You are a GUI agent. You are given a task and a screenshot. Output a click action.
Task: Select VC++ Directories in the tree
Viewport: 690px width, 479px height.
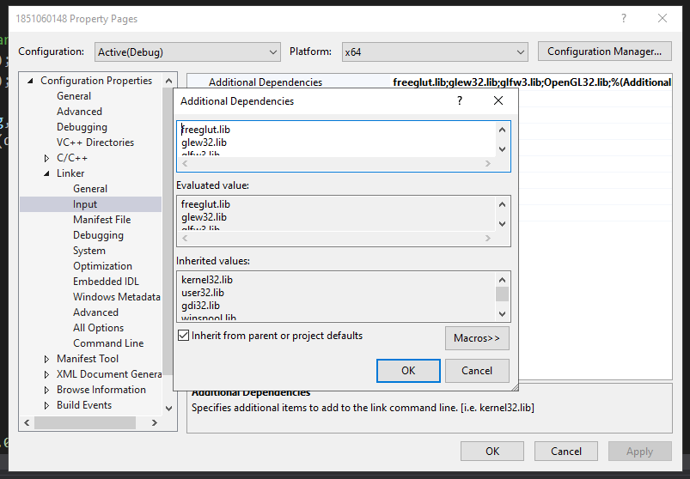click(95, 142)
